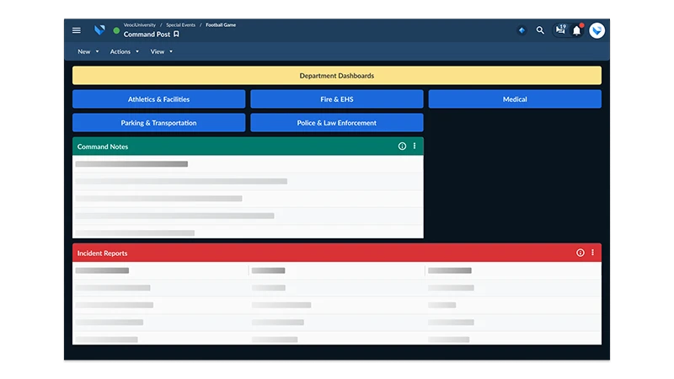
Task: Click the Football Game breadcrumb
Action: click(221, 25)
